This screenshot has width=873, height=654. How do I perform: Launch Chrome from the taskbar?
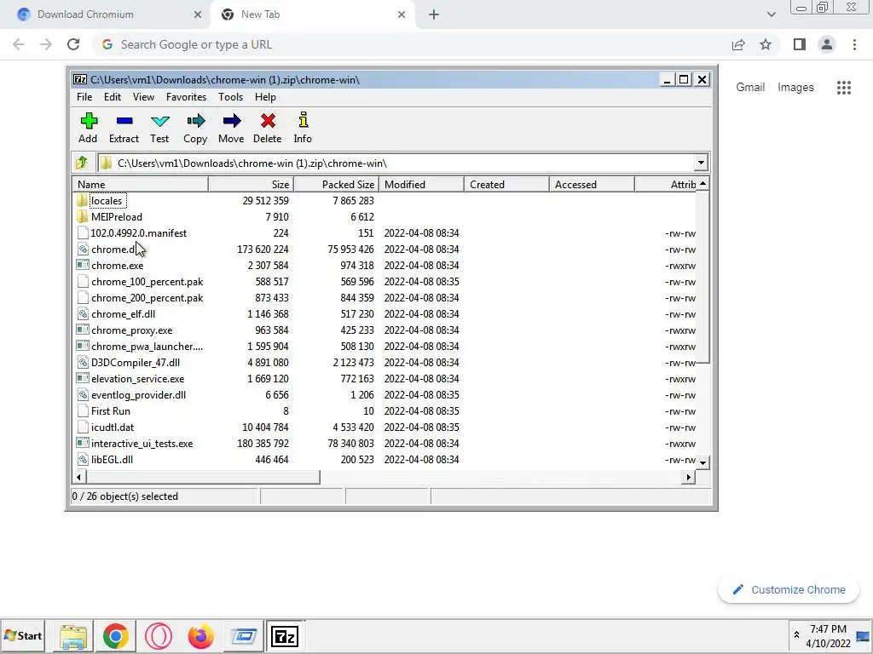pyautogui.click(x=116, y=636)
